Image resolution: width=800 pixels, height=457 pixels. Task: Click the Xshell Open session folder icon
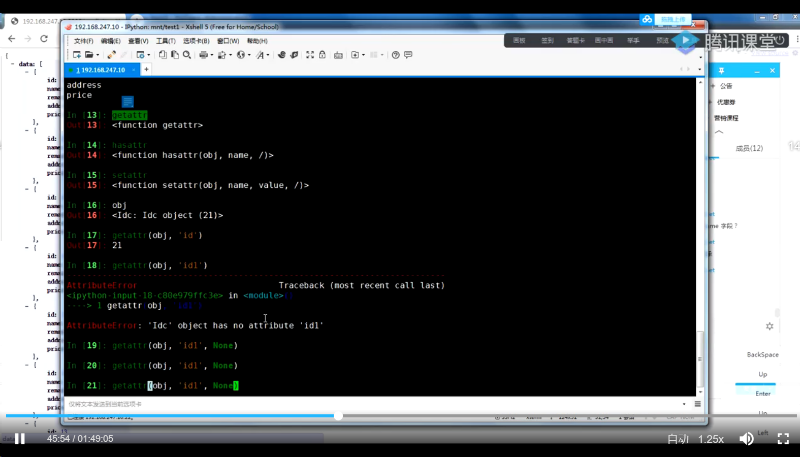(89, 55)
